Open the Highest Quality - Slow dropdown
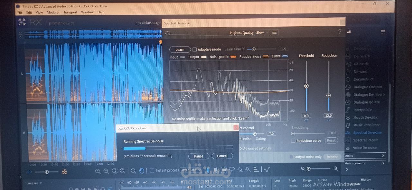Viewport: 412px width, 190px height. (x=249, y=32)
